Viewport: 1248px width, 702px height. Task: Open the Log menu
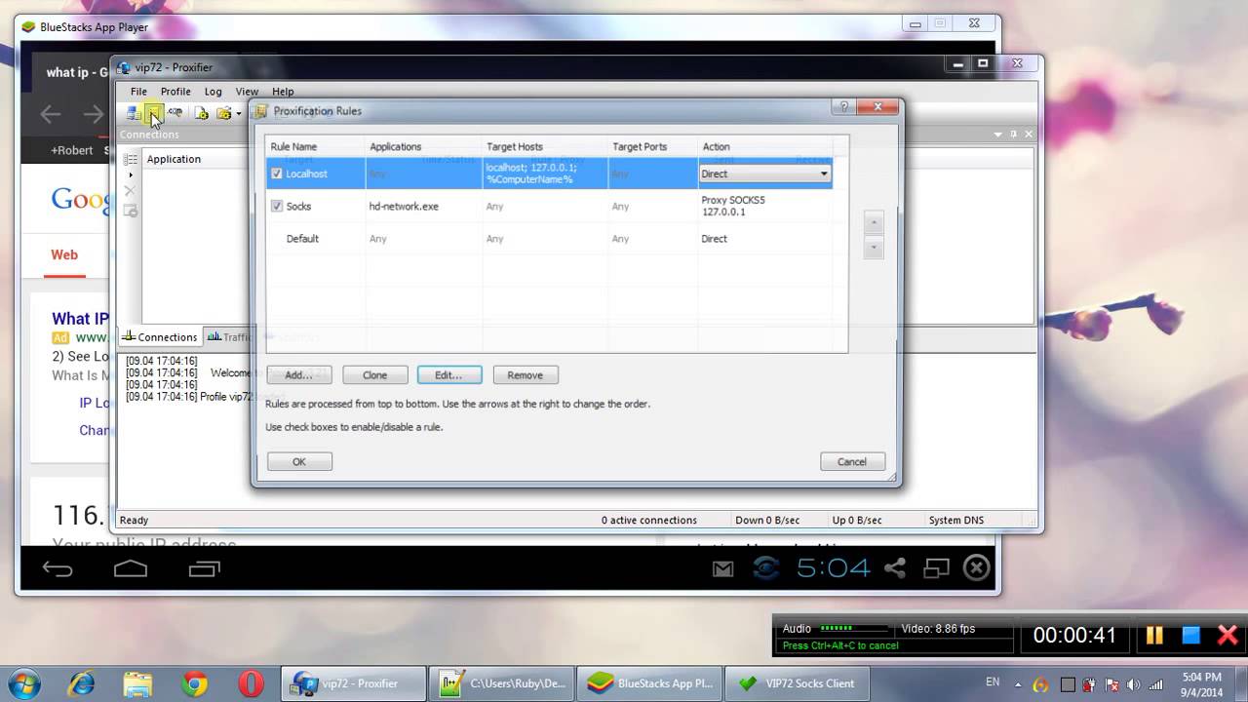coord(213,92)
